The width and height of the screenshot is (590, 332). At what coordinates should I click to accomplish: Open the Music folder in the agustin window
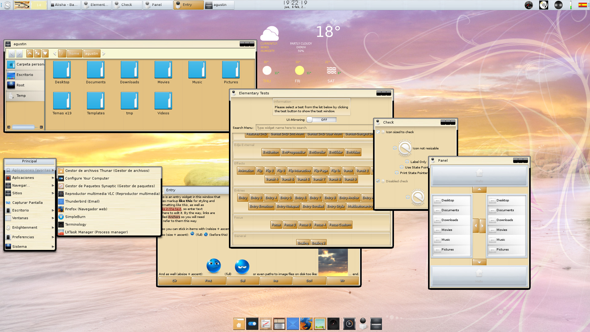tap(197, 73)
